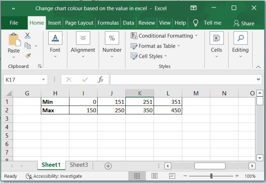Open the Number percent group icon
The width and height of the screenshot is (266, 183).
pyautogui.click(x=112, y=38)
